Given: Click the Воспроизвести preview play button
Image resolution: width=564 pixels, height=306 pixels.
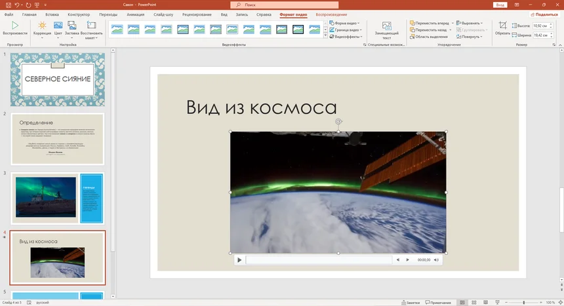Looking at the screenshot, I should 14,28.
